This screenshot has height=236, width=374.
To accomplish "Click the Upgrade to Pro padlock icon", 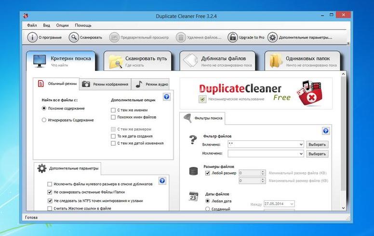I will coord(233,37).
